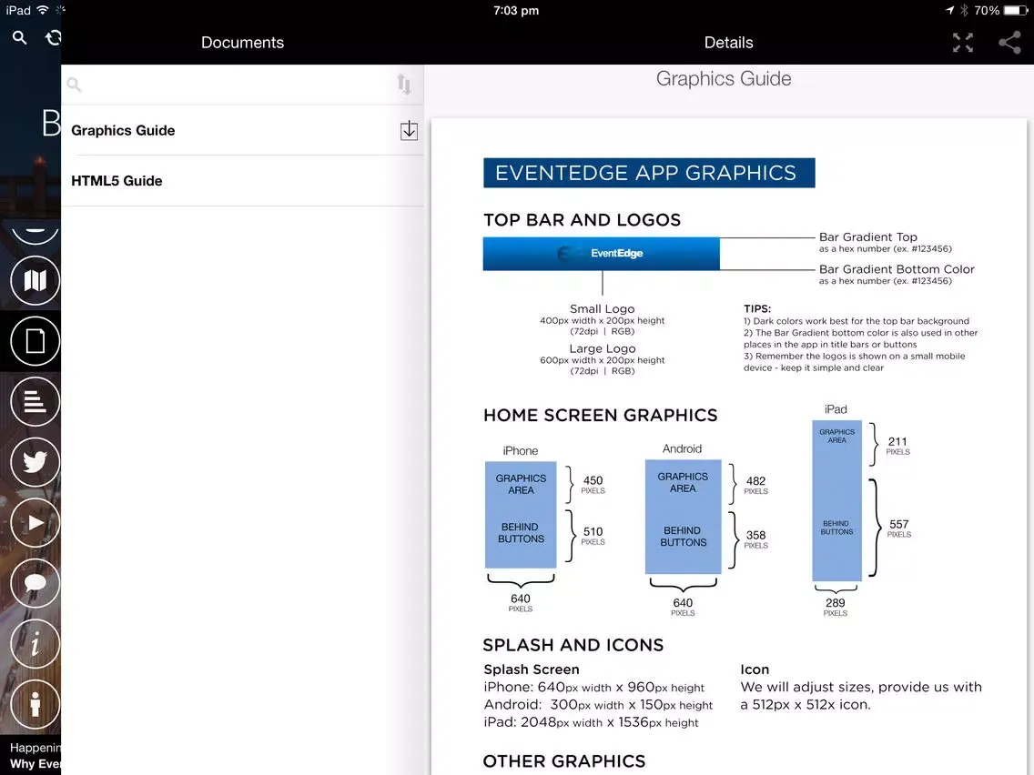The height and width of the screenshot is (775, 1034).
Task: Tap the TOP BAR AND LOGOS heading
Action: 582,220
